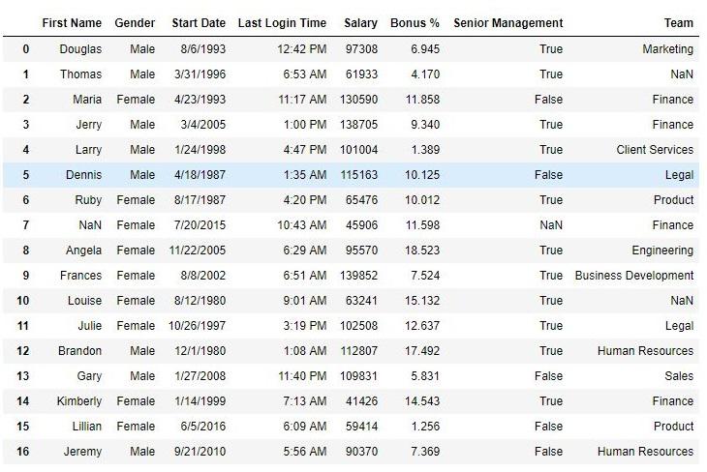Click the Bonus % column header
Image resolution: width=707 pixels, height=472 pixels.
coord(415,23)
